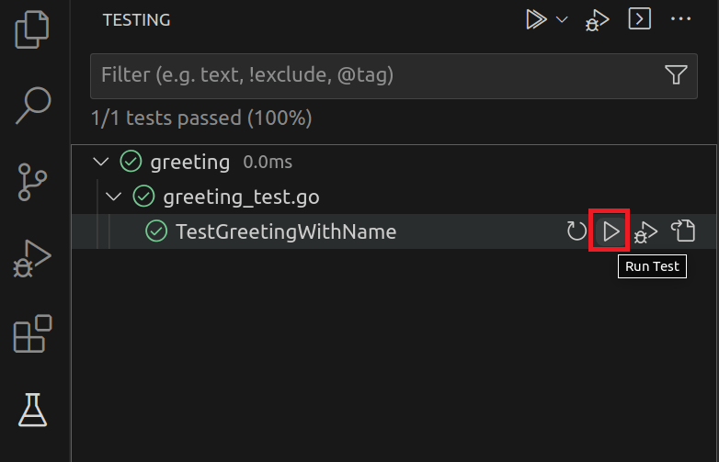The height and width of the screenshot is (462, 719).
Task: Collapse the greeting package node
Action: click(x=100, y=163)
